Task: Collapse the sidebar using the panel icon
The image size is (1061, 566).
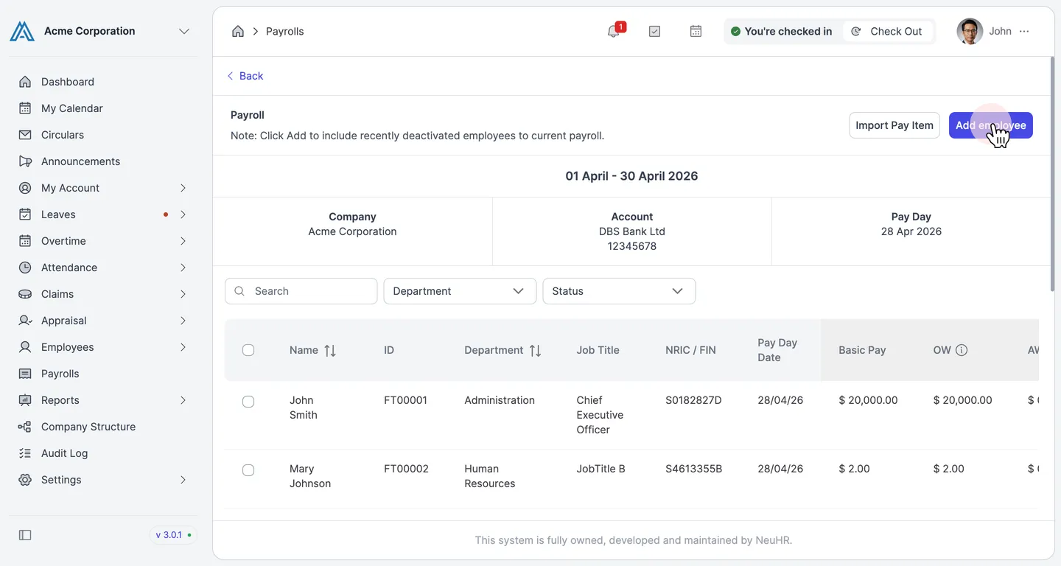Action: [25, 535]
